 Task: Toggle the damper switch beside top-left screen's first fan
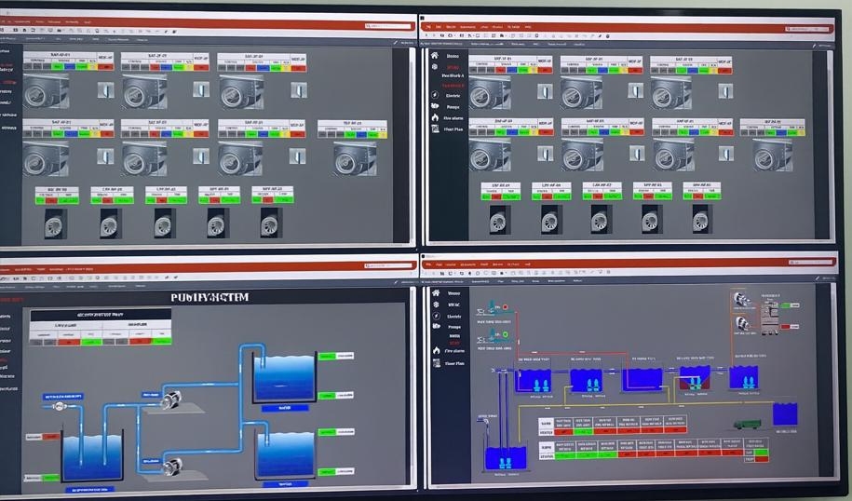coord(105,90)
